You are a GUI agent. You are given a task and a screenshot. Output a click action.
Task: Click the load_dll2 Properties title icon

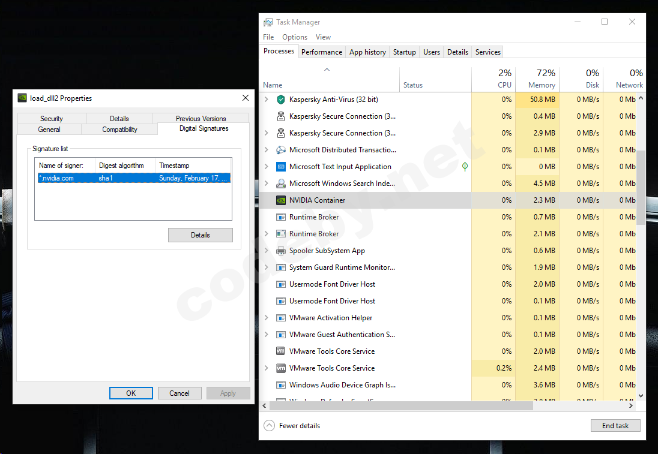(x=22, y=98)
